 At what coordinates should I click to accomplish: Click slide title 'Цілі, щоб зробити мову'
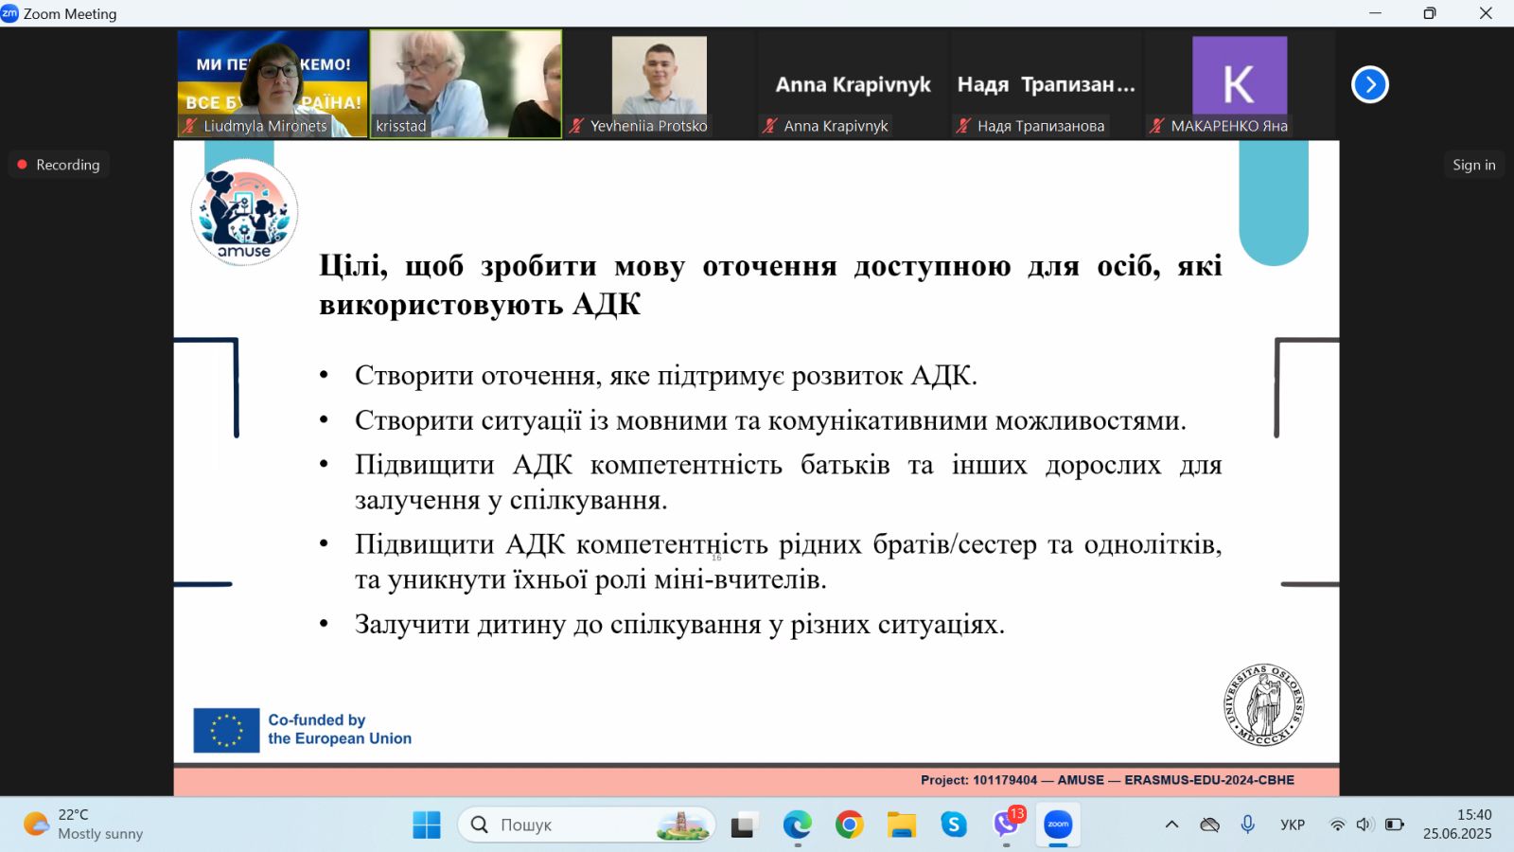(770, 285)
